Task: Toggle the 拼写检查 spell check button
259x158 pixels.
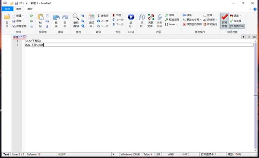Action: coord(224,21)
